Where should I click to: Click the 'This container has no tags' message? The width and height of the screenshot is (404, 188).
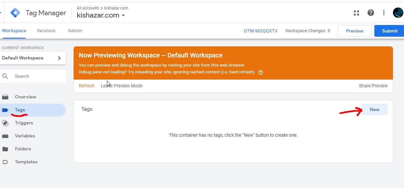[233, 135]
